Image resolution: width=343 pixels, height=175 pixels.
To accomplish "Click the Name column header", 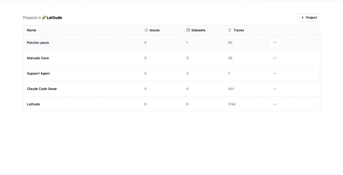I will click(x=31, y=30).
